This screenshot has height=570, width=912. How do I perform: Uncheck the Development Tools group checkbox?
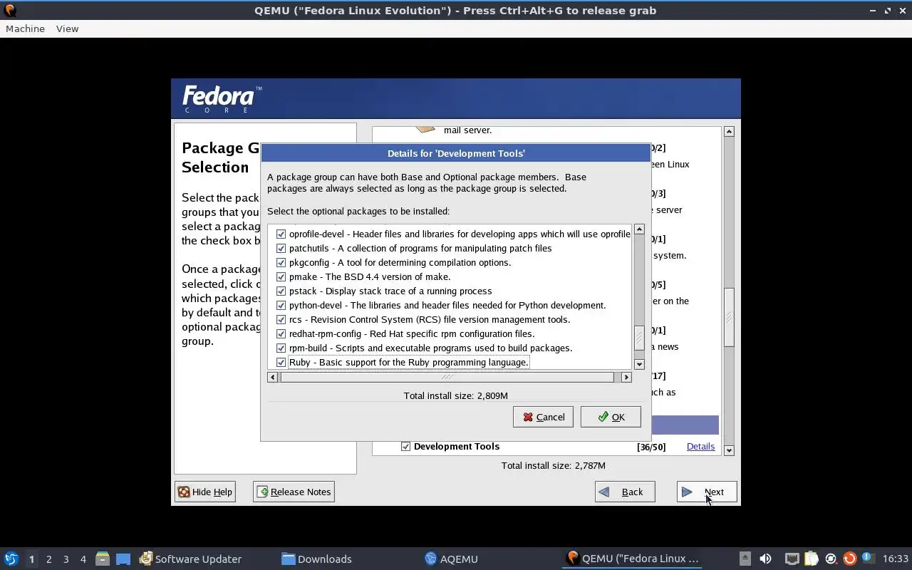point(405,446)
